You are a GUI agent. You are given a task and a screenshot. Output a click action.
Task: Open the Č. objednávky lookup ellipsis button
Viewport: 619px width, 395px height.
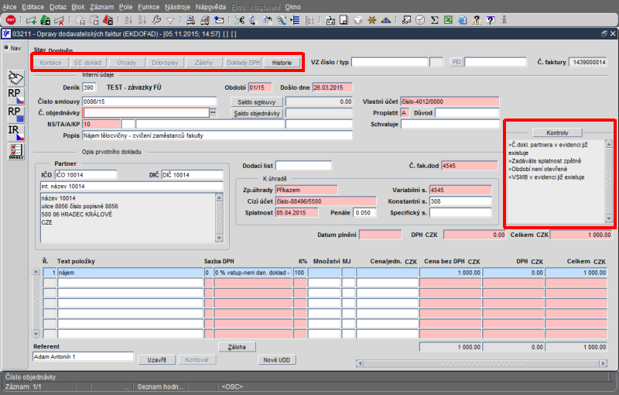[213, 113]
